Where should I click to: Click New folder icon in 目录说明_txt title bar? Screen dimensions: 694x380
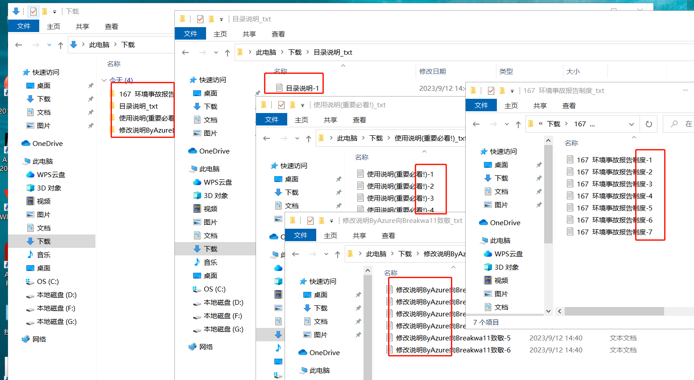pyautogui.click(x=211, y=19)
